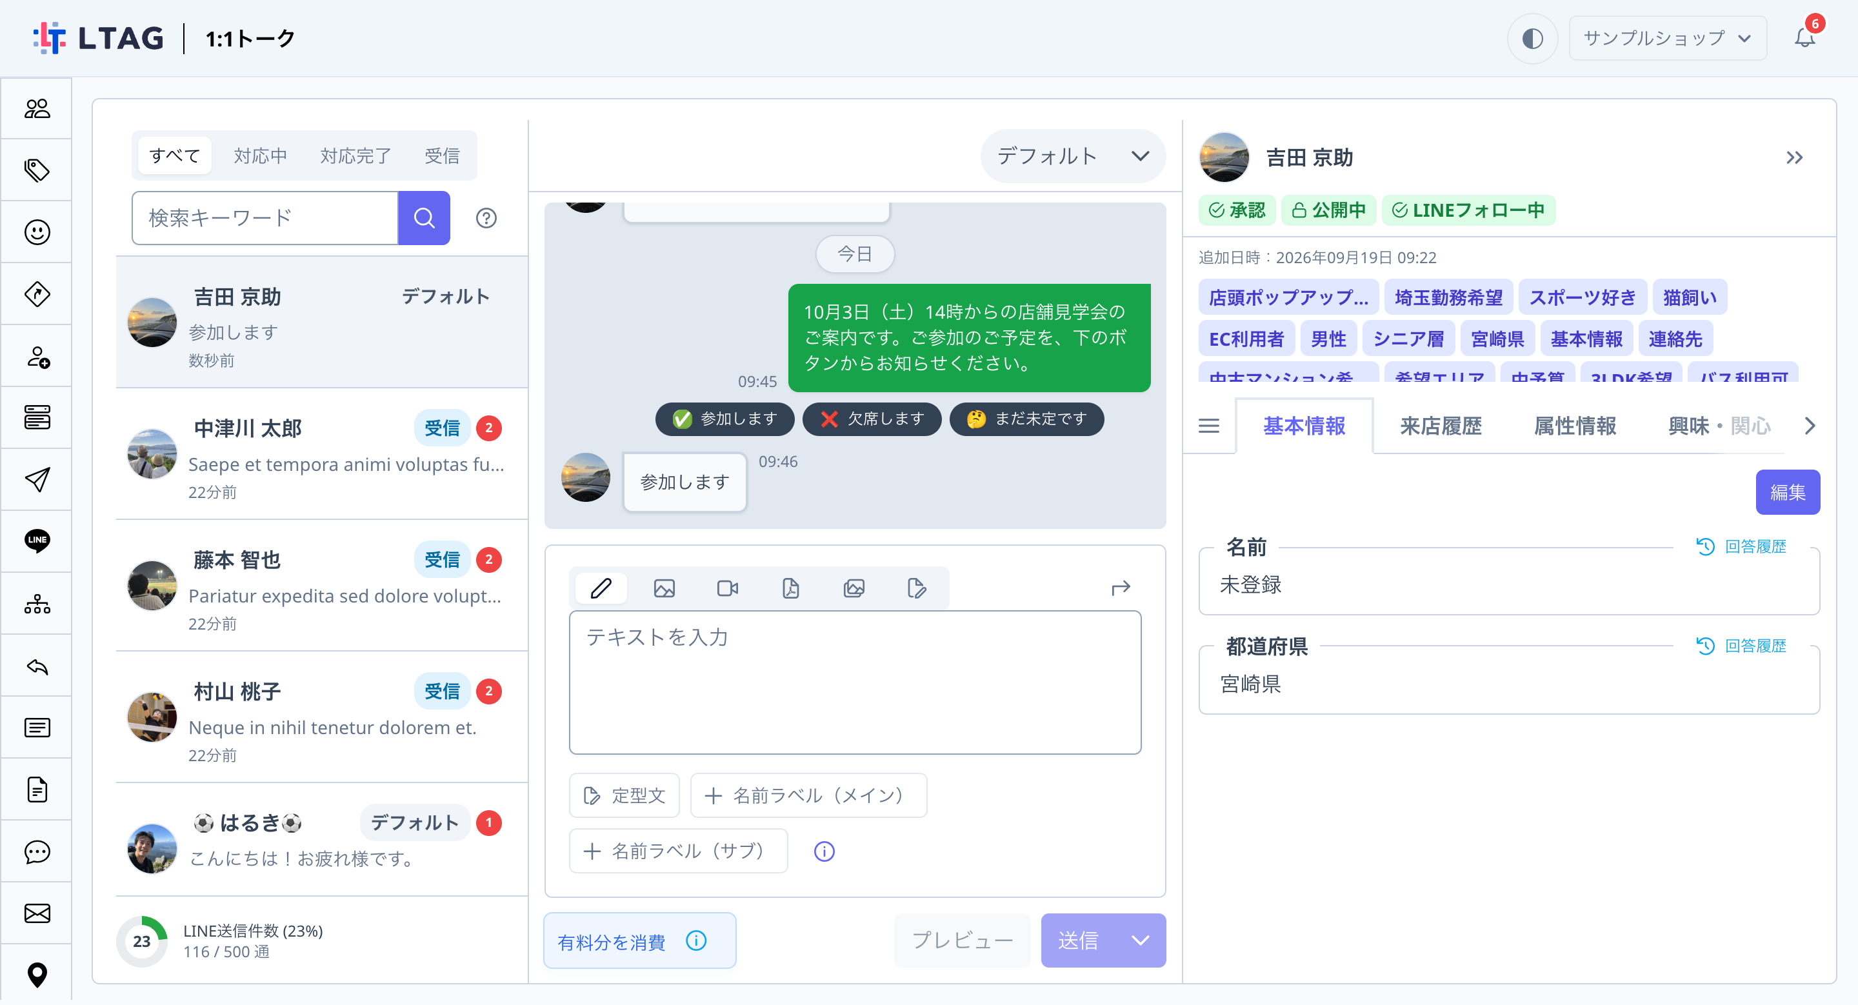This screenshot has height=1005, width=1858.
Task: Select the PDF file attachment icon
Action: [790, 588]
